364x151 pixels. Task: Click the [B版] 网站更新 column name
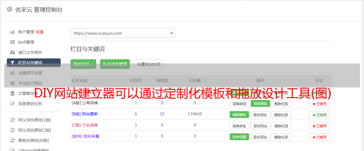85,114
